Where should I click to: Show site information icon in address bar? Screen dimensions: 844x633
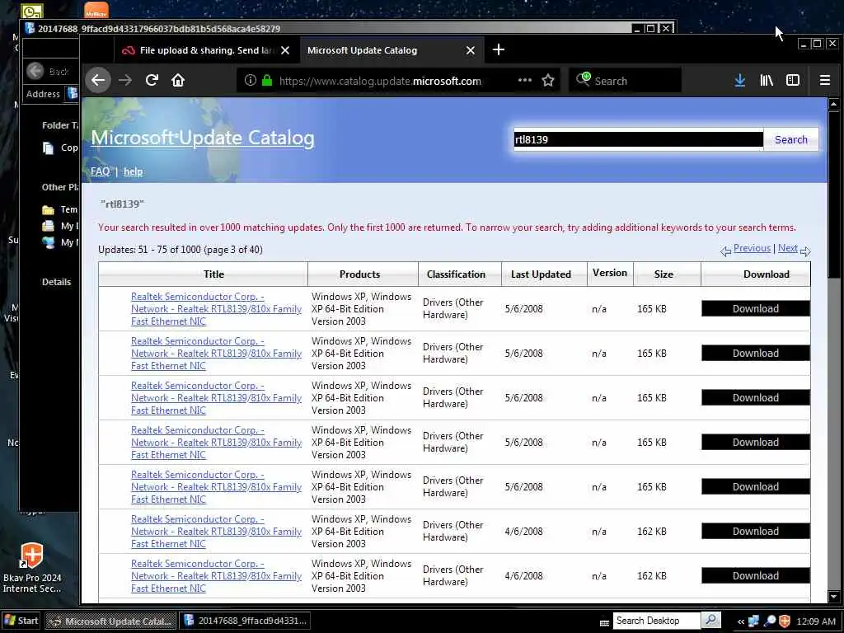[251, 80]
